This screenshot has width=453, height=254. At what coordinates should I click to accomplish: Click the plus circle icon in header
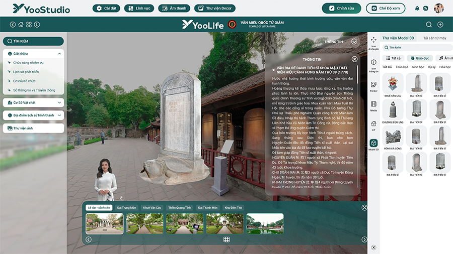point(440,25)
